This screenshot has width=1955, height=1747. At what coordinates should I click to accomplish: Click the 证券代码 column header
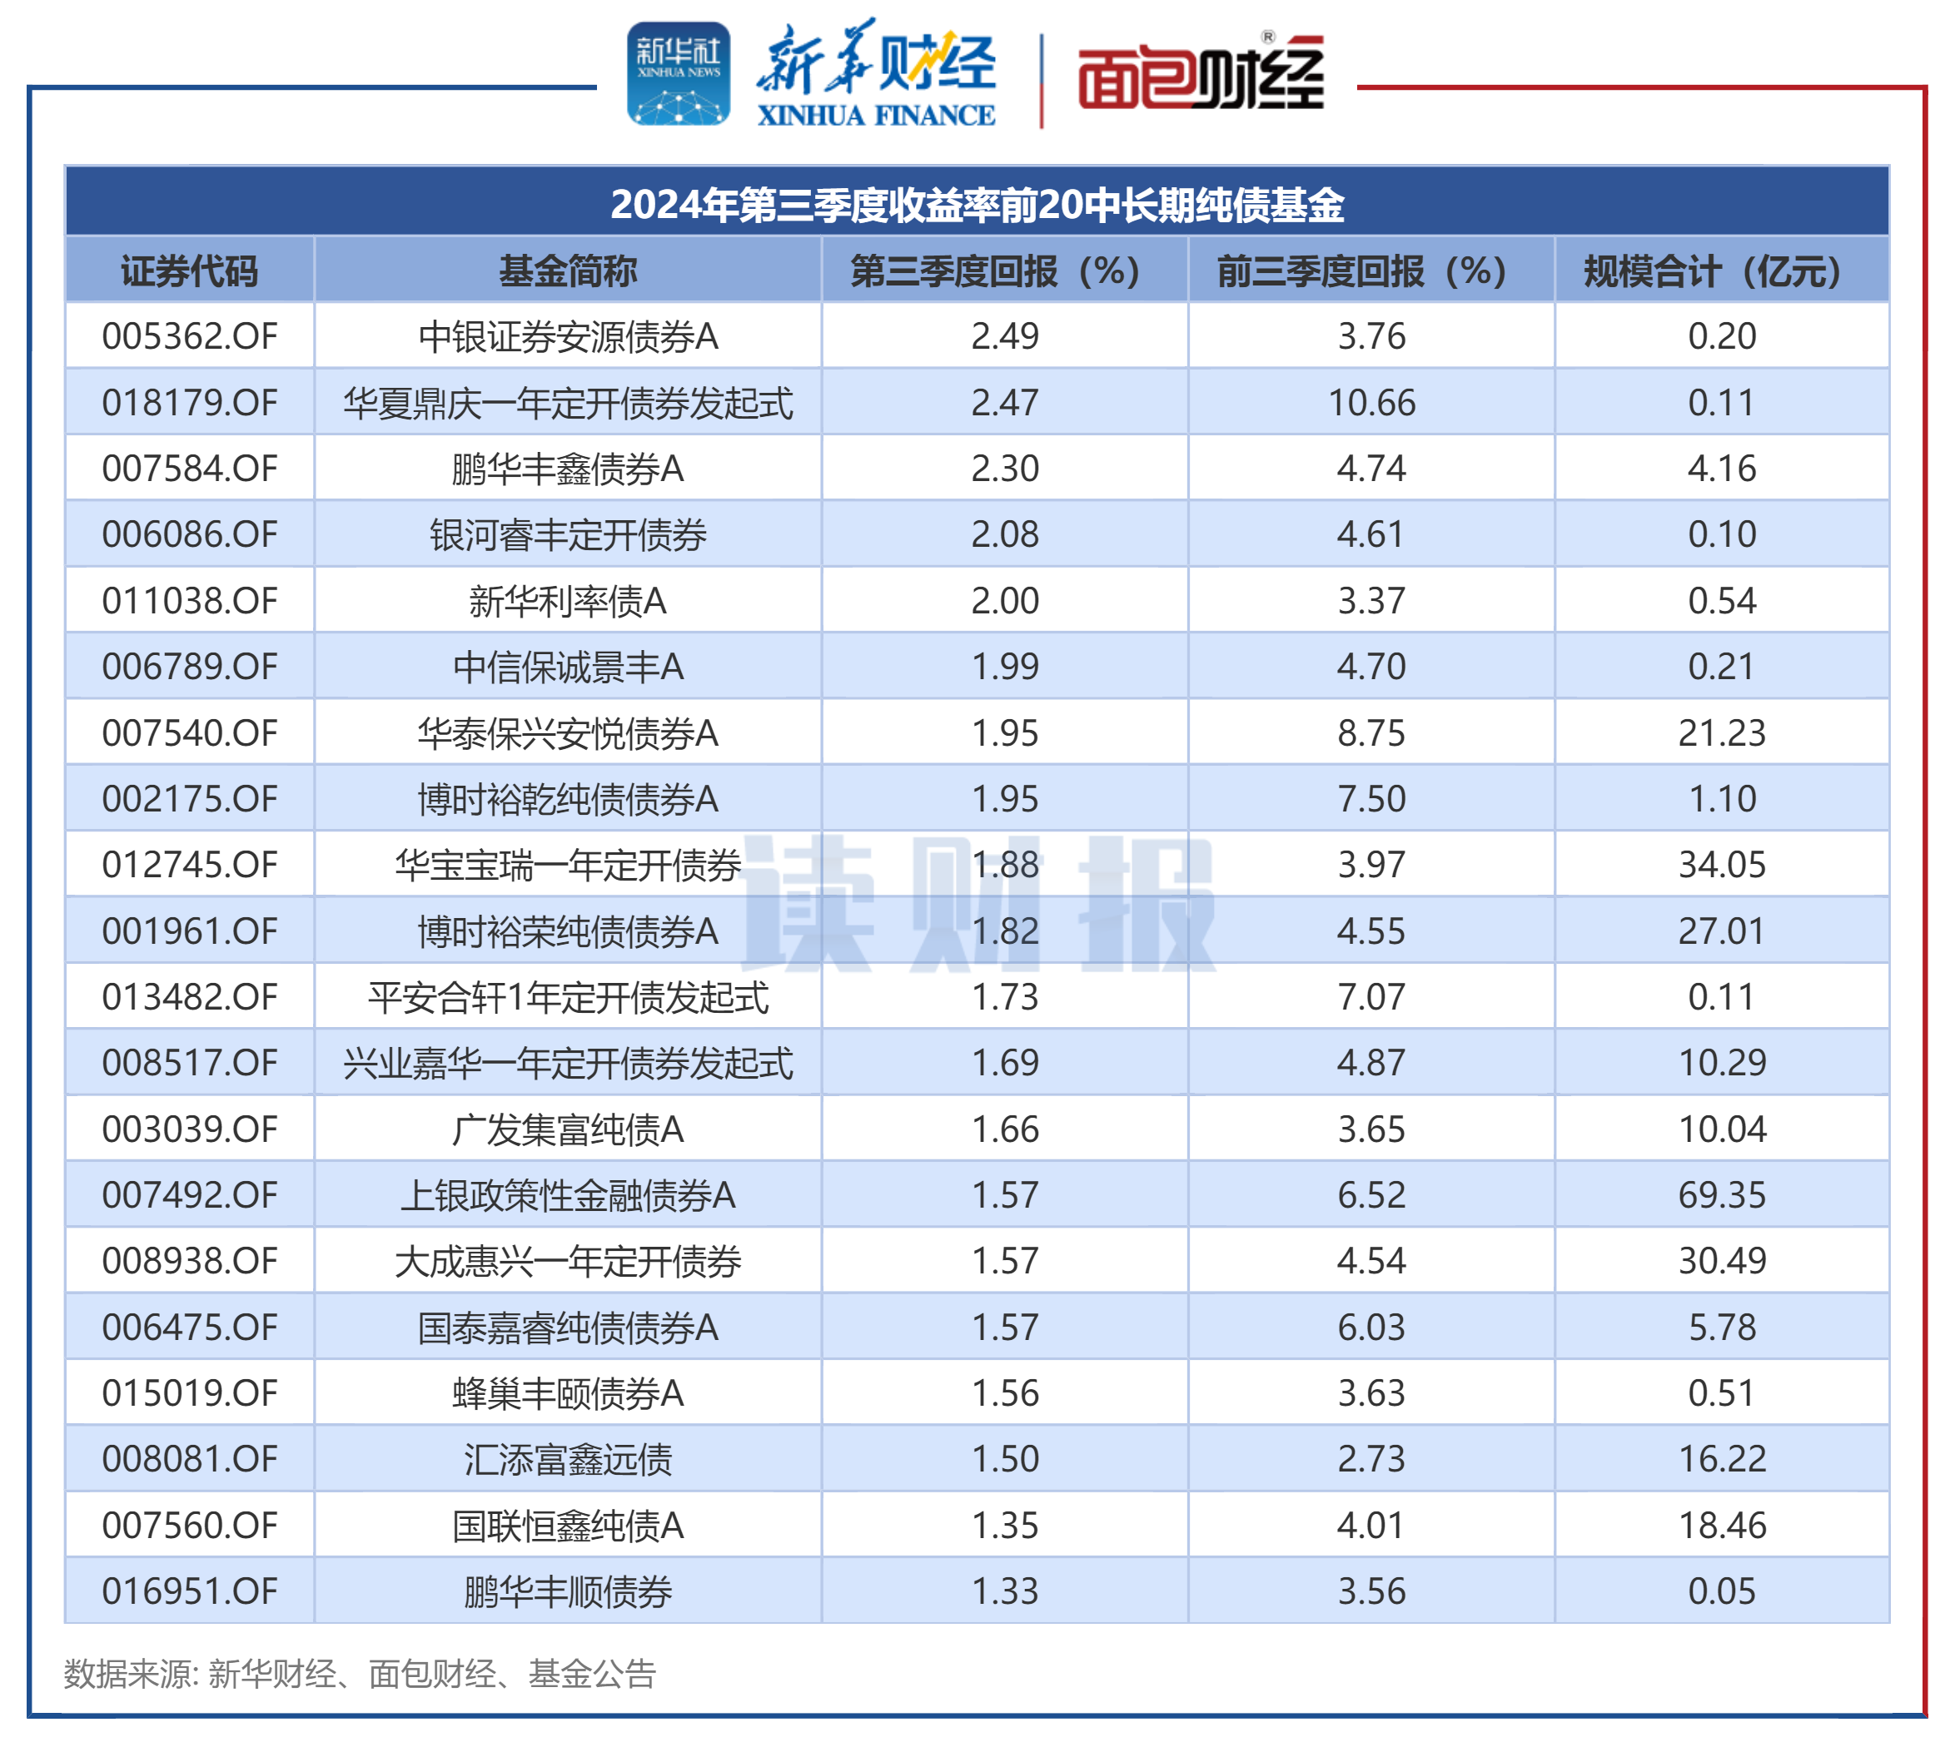[189, 271]
